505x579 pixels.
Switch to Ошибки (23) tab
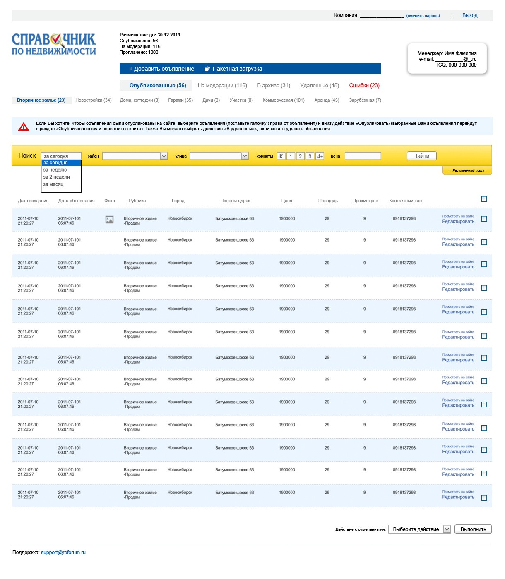[x=364, y=86]
